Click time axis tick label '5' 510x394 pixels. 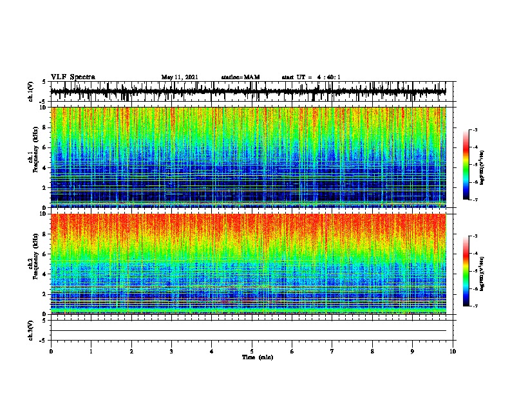point(252,352)
